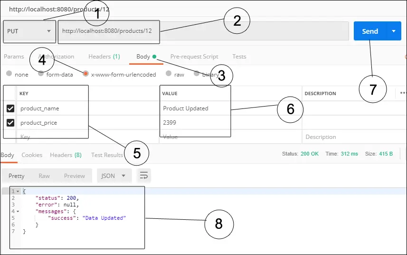Image resolution: width=407 pixels, height=255 pixels.
Task: Open the JSON format dropdown
Action: pos(114,176)
